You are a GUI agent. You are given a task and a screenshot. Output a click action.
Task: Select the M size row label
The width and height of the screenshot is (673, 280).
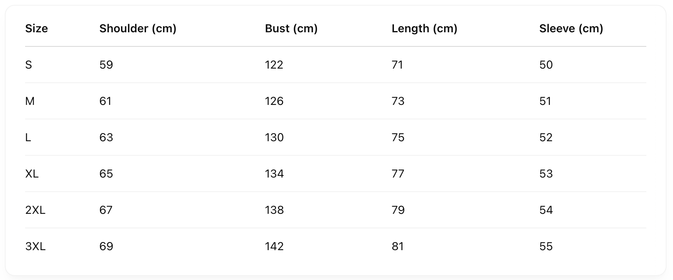[x=30, y=101]
